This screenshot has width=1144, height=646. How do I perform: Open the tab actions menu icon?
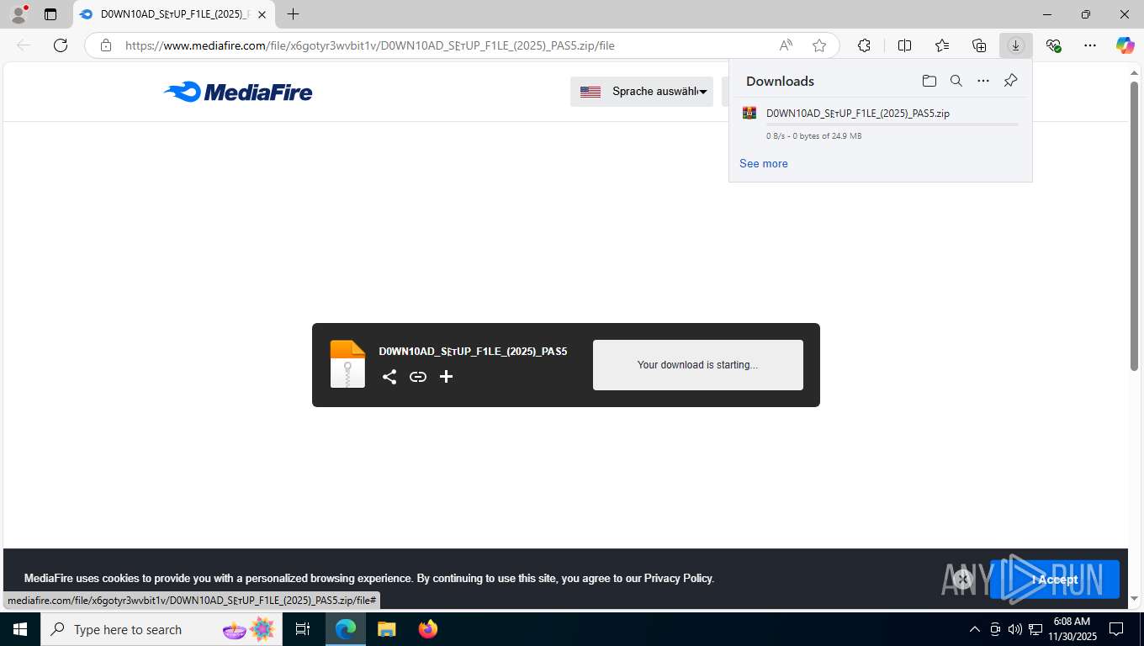pyautogui.click(x=50, y=14)
